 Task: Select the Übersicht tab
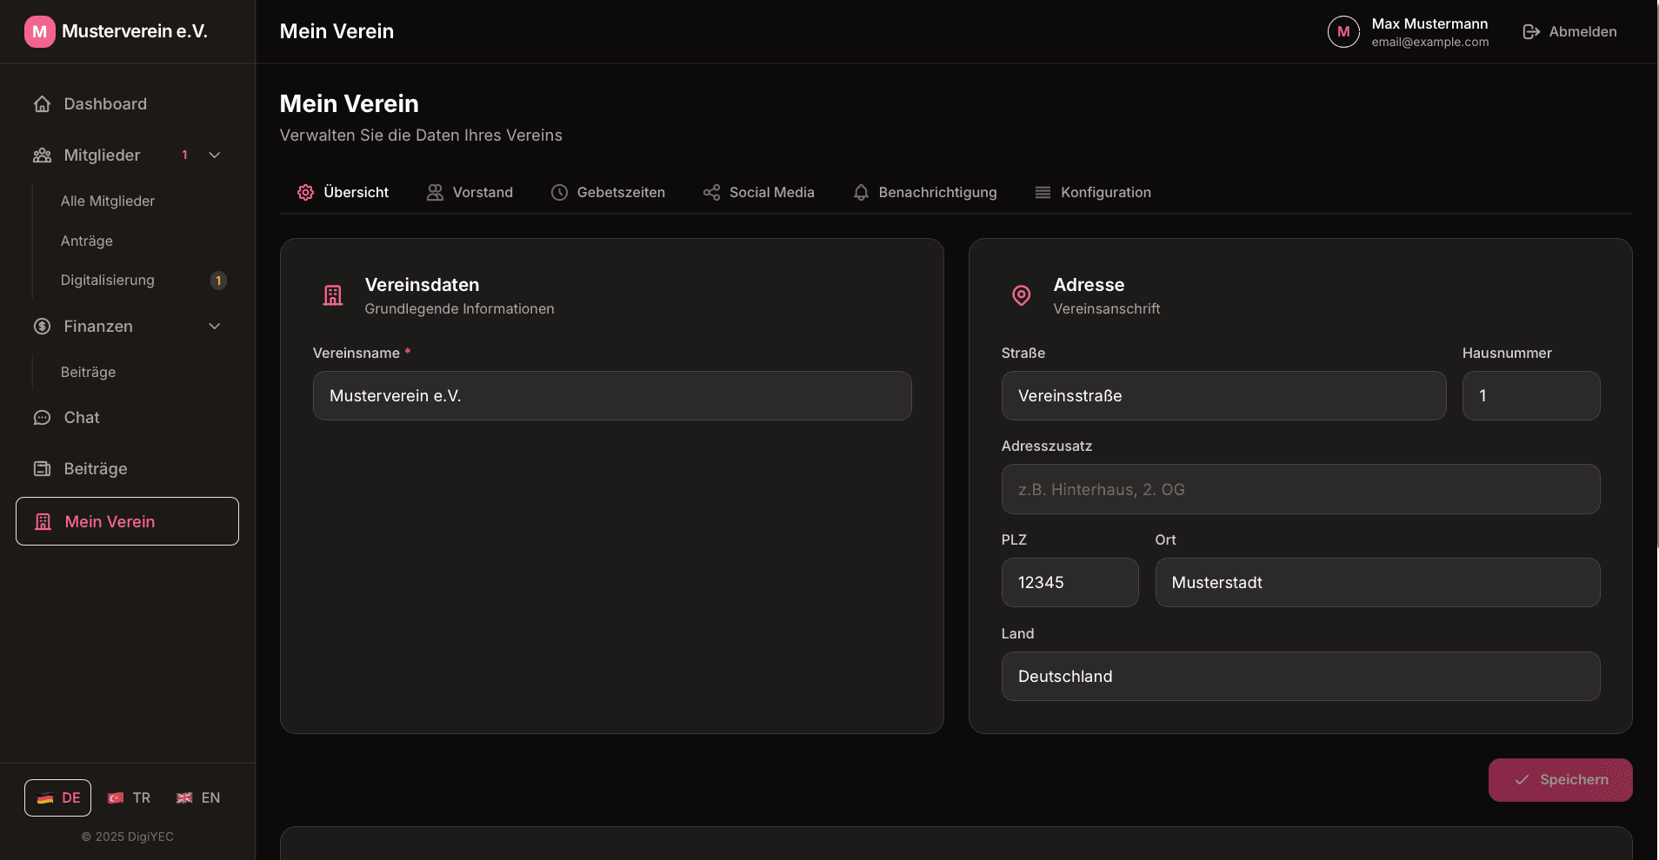click(x=343, y=193)
